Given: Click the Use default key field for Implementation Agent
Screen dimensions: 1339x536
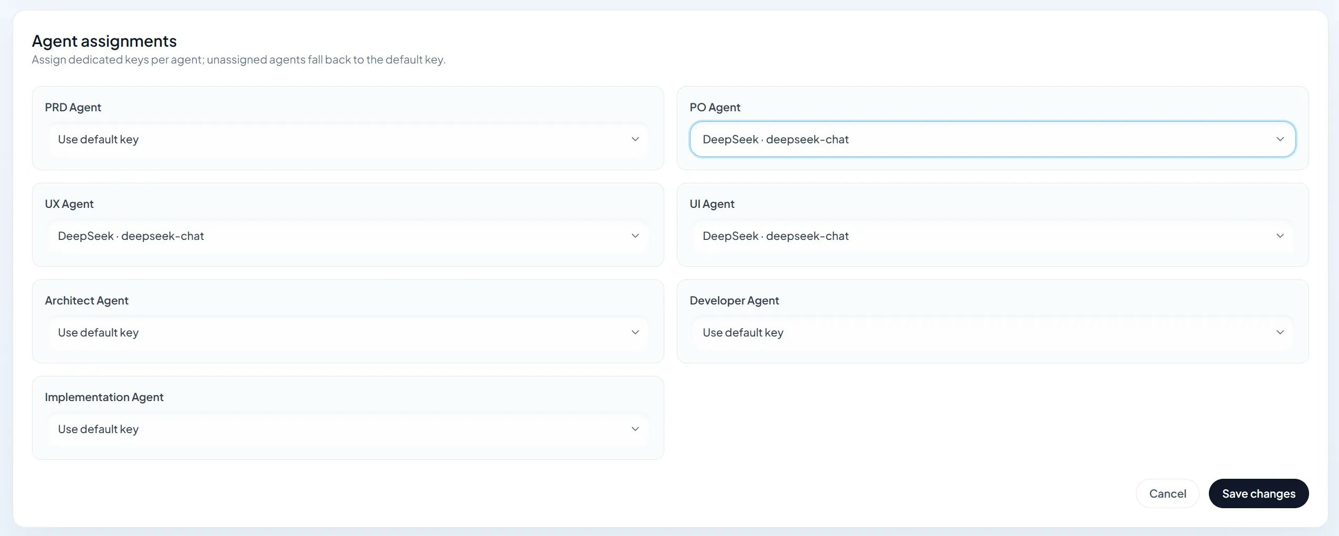Looking at the screenshot, I should [x=348, y=429].
